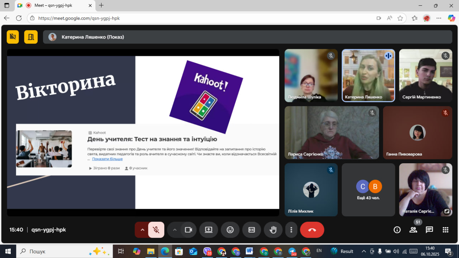The height and width of the screenshot is (258, 459).
Task: Click the red Leave call button
Action: [312, 230]
